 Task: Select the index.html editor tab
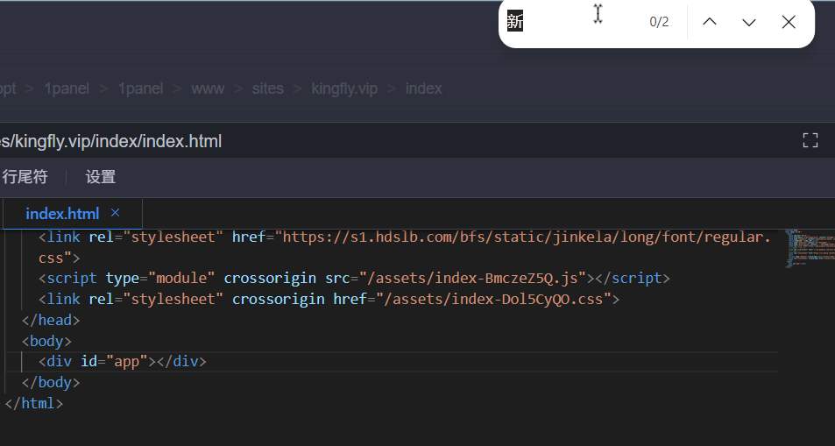(x=62, y=214)
